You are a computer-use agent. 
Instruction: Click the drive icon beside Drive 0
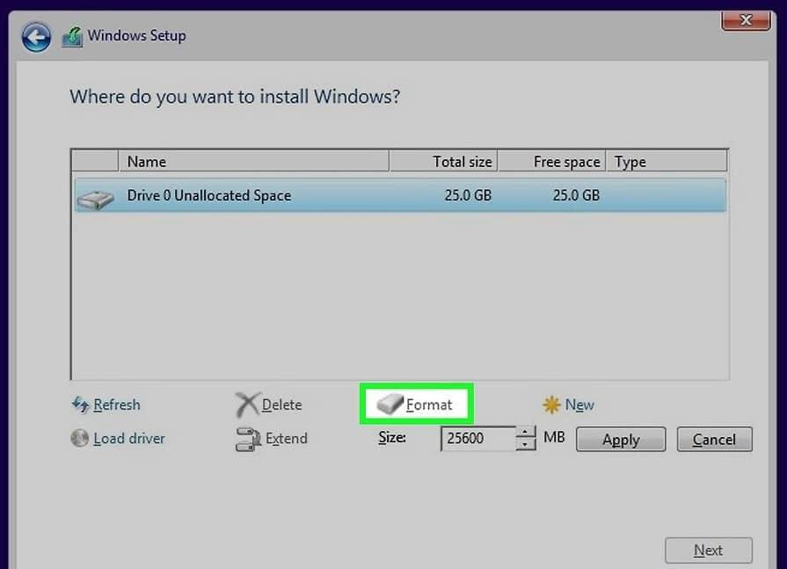(95, 200)
